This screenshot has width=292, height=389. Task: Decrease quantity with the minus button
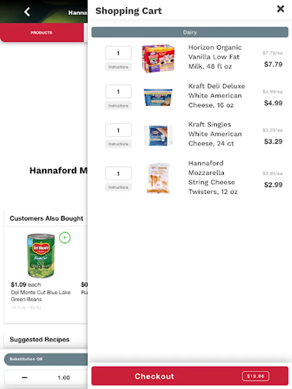point(25,377)
